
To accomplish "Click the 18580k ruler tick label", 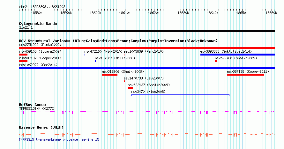I will point(37,13).
